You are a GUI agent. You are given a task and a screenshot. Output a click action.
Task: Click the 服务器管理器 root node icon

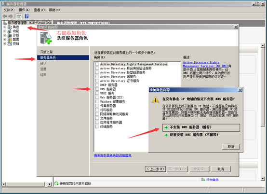click(5, 23)
